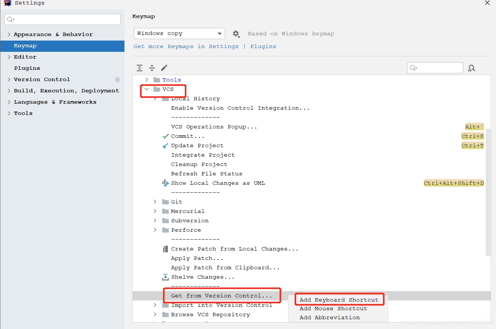Viewport: 496px width, 329px height.
Task: Click the VCS folder icon
Action: point(157,89)
